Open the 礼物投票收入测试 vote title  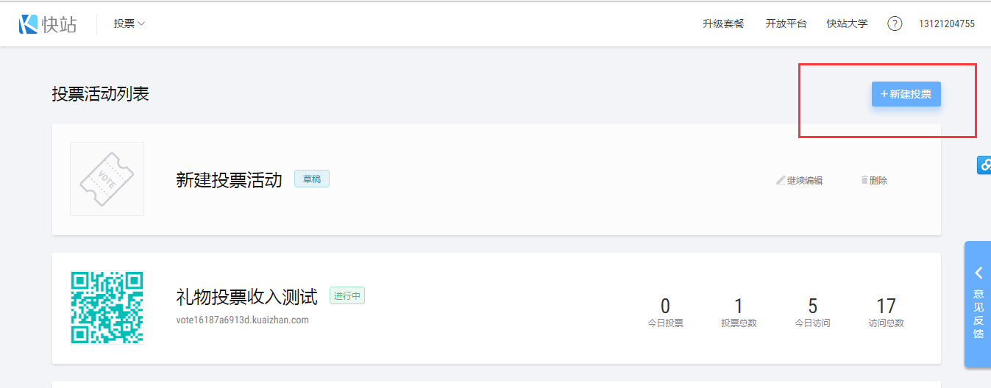coord(246,297)
